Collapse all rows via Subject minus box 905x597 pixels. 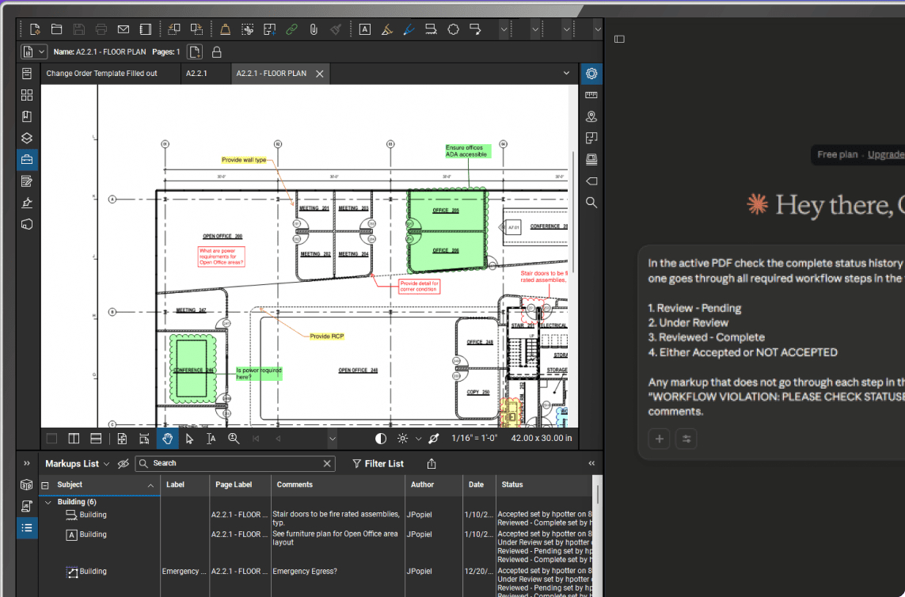[x=45, y=485]
